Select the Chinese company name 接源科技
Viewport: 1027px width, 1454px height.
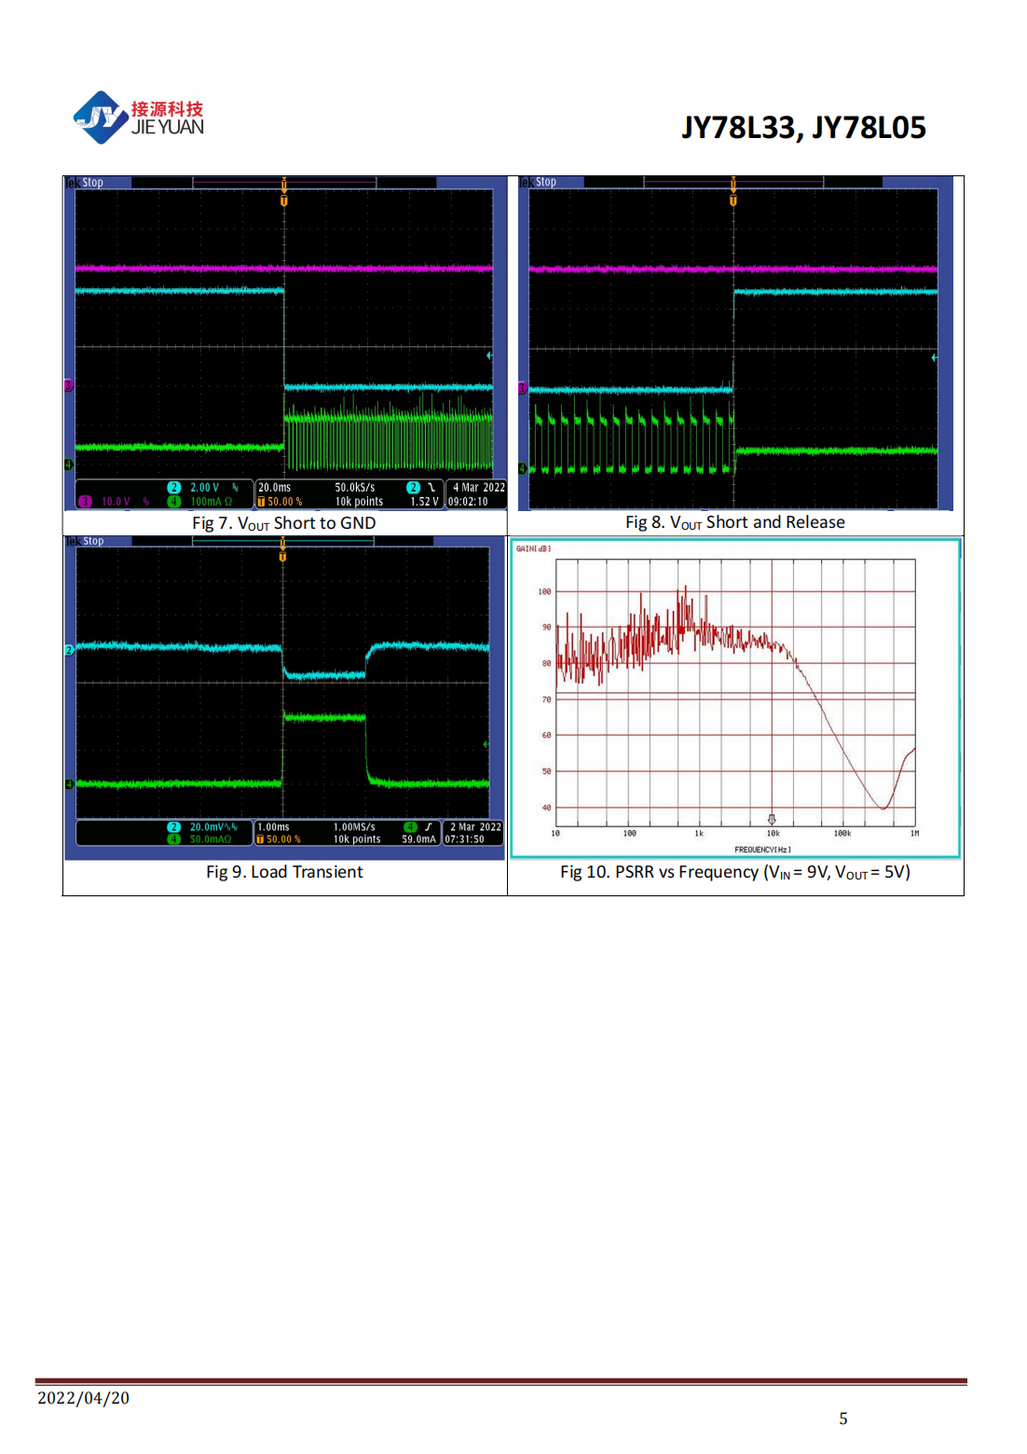pyautogui.click(x=167, y=108)
